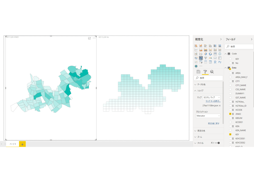Select the stacked bar chart visual
254x182 pixels.
coord(196,46)
